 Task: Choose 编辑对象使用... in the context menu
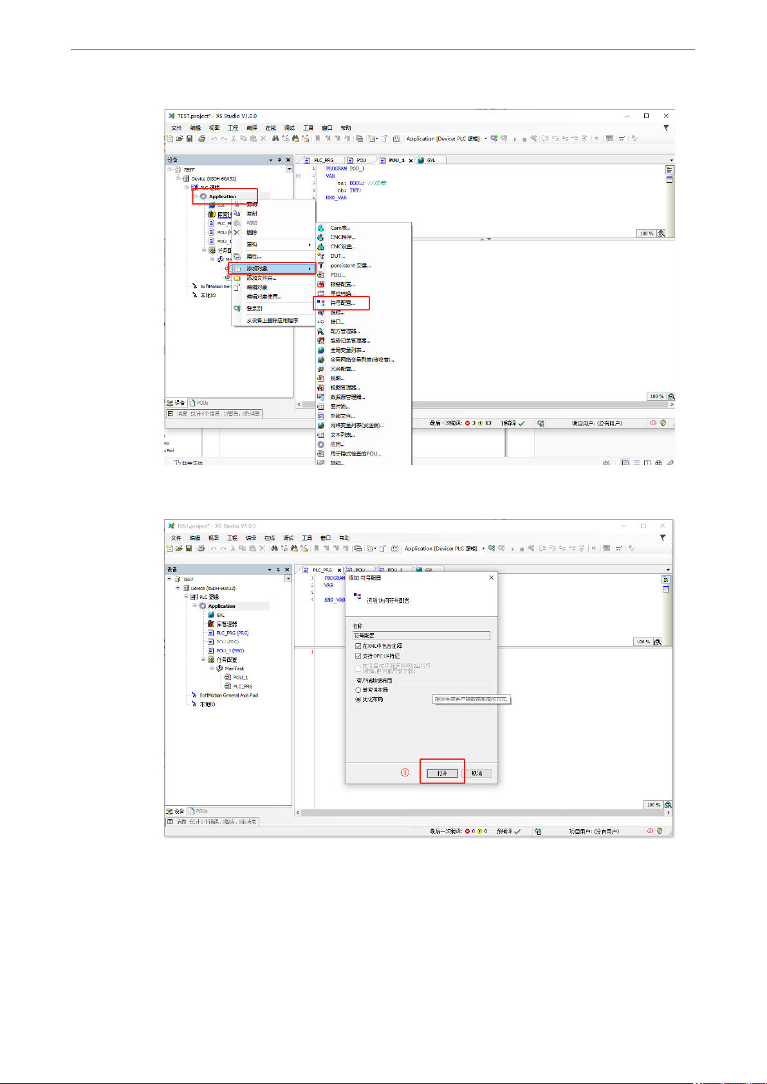(x=264, y=297)
